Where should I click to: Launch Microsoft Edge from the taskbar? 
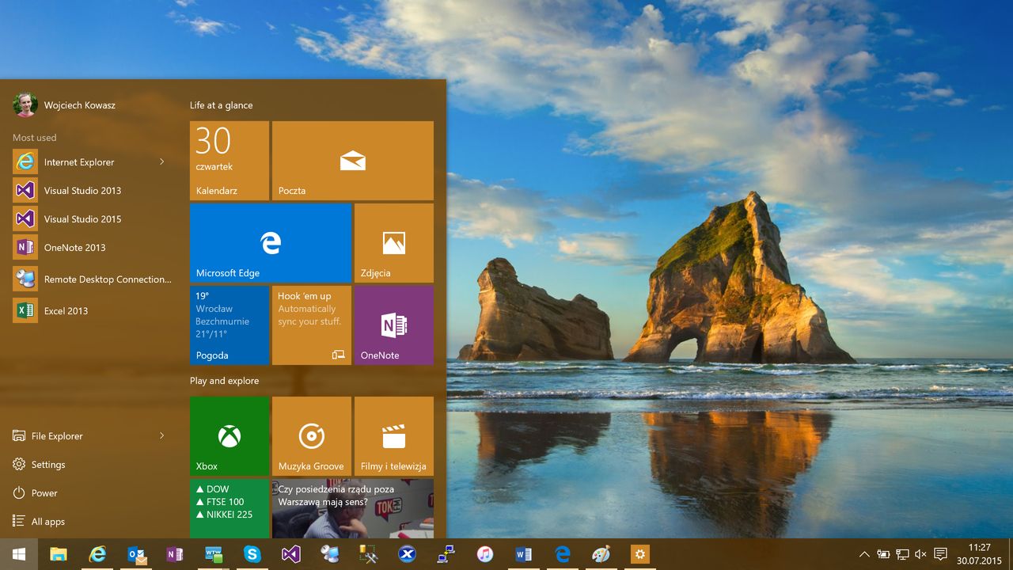pyautogui.click(x=563, y=554)
